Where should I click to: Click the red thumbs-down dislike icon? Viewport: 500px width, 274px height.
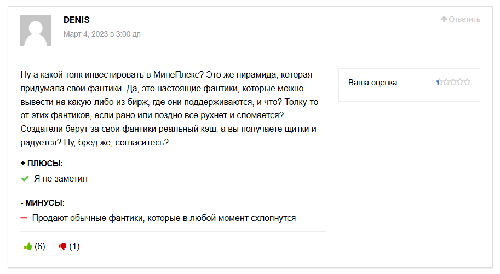click(62, 247)
